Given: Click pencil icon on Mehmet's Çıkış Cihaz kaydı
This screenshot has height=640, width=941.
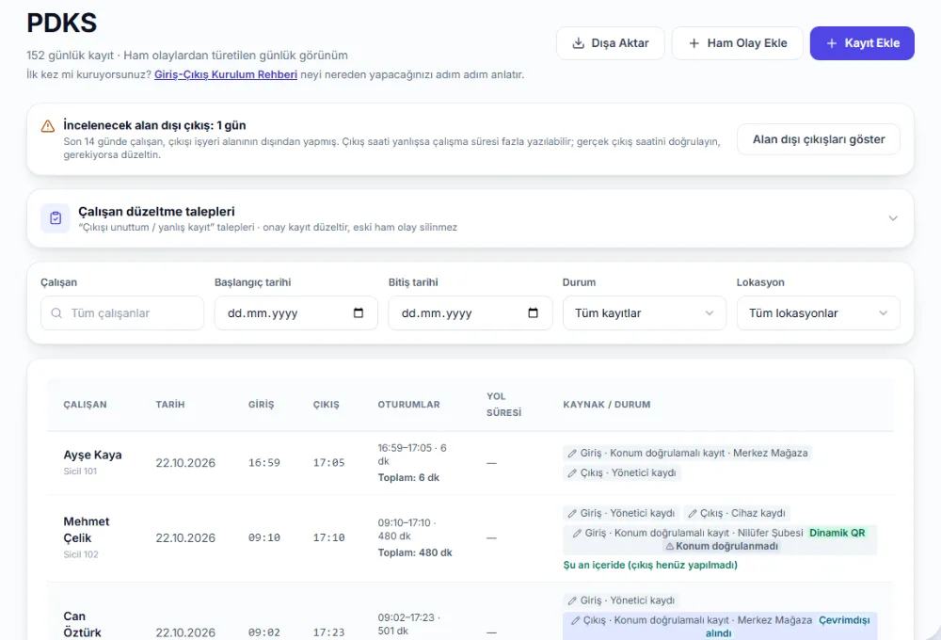Looking at the screenshot, I should coord(692,513).
